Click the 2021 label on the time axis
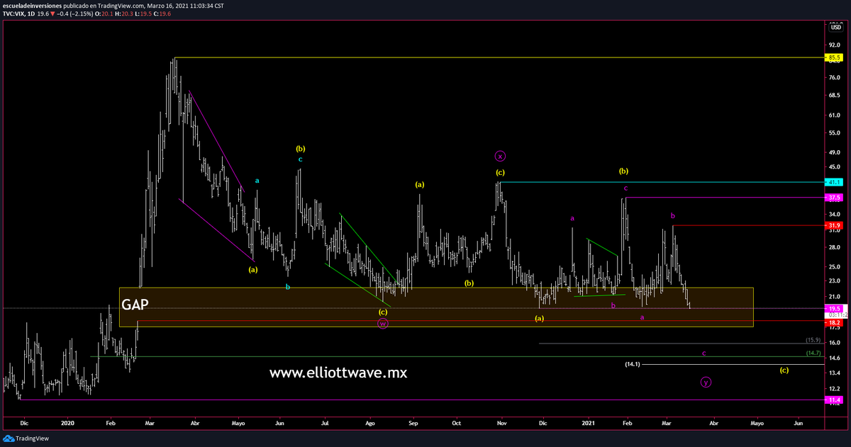Screen dimensions: 851x447 tap(588, 423)
